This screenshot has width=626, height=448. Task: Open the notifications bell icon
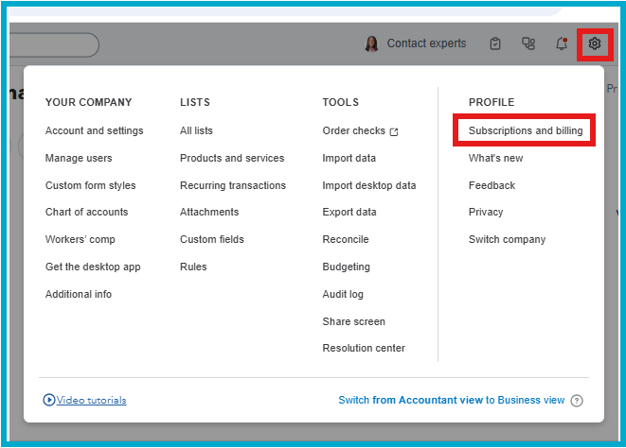[562, 43]
